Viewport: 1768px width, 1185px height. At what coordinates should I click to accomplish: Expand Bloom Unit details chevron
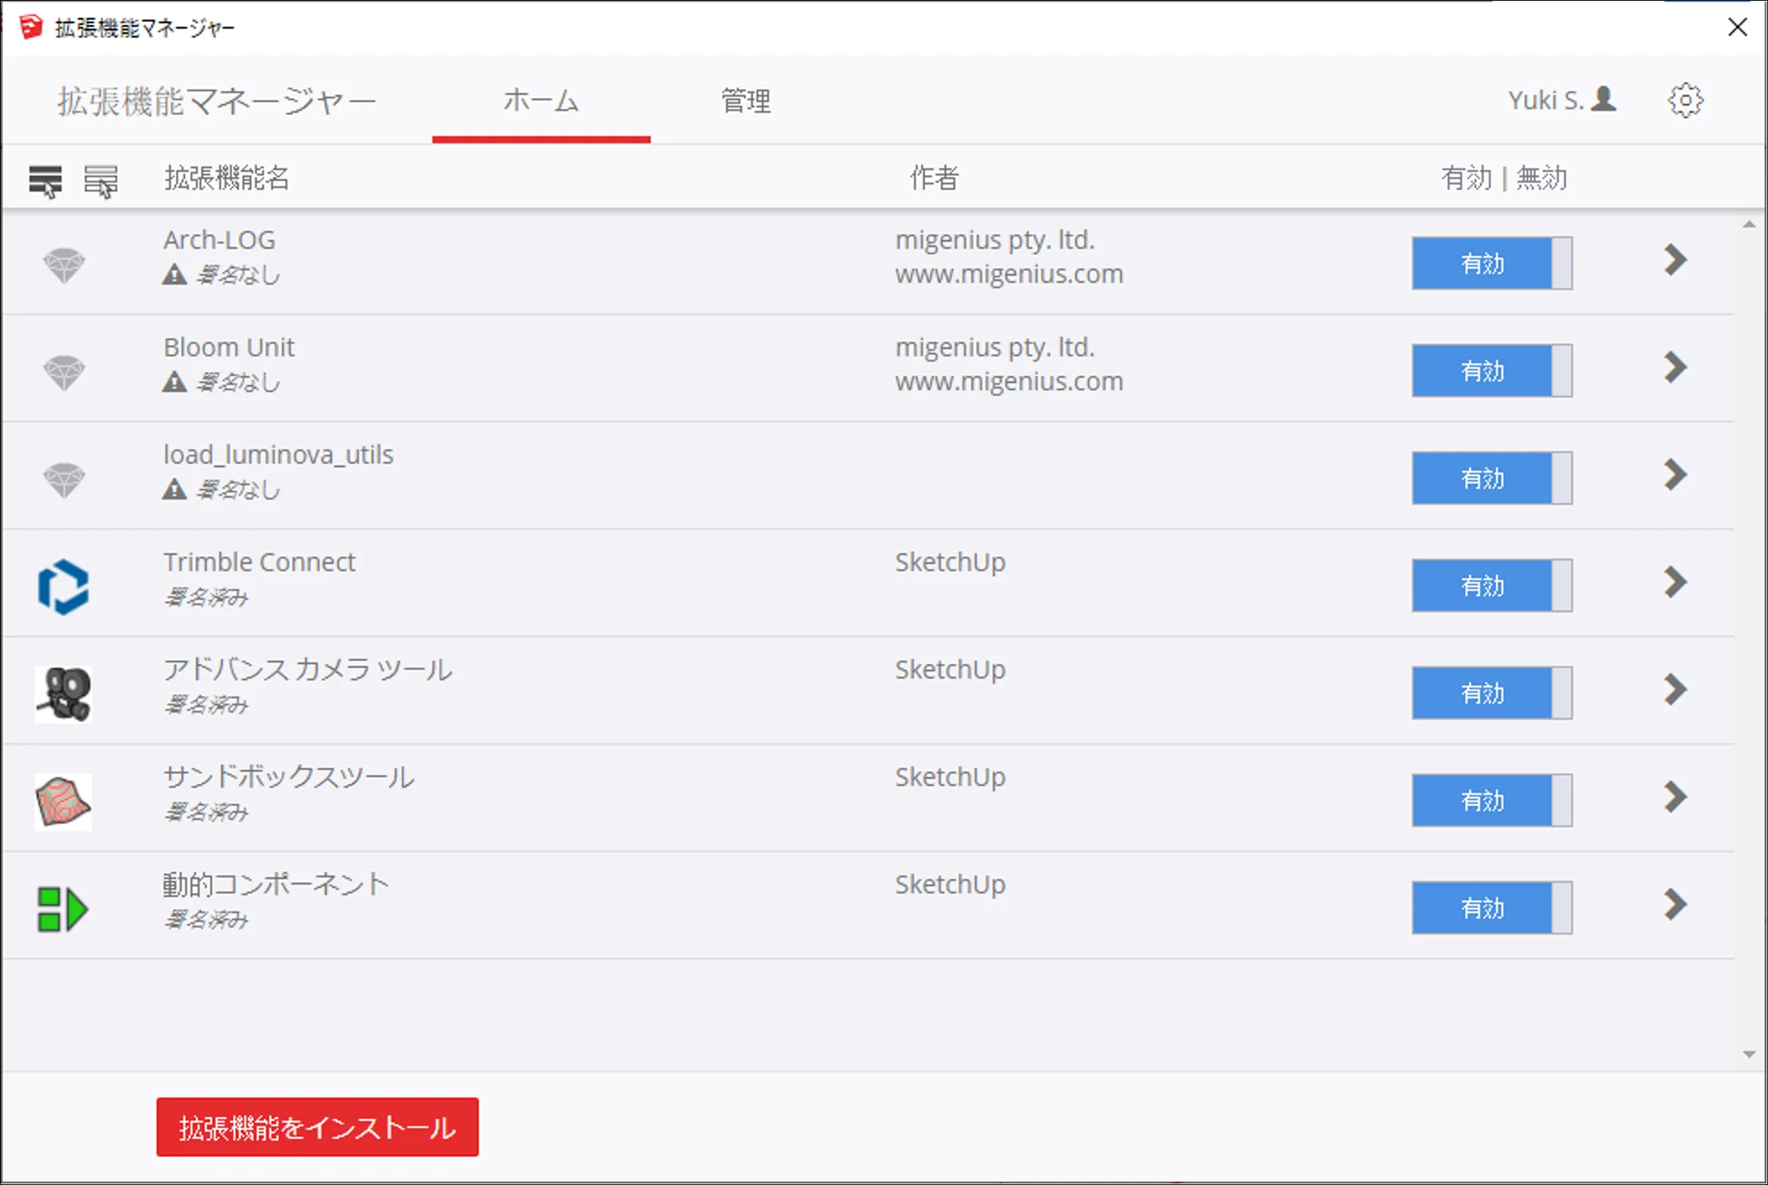[1675, 368]
